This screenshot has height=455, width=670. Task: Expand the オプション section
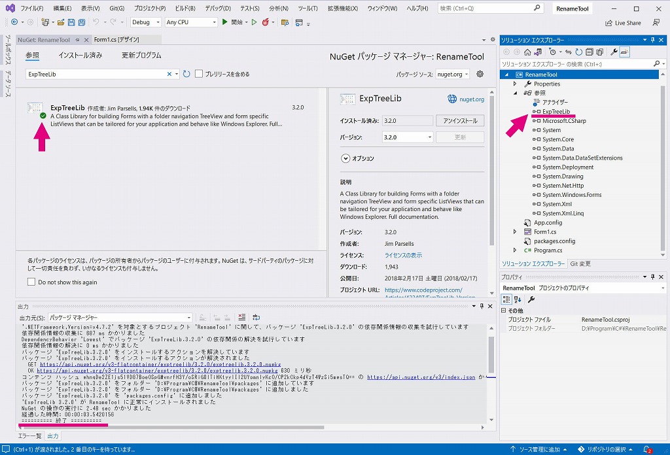[x=345, y=158]
